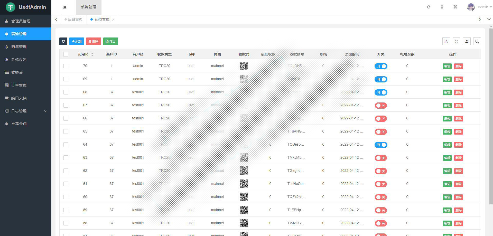The height and width of the screenshot is (236, 493).
Task: Open the QR code of record 62
Action: (244, 171)
